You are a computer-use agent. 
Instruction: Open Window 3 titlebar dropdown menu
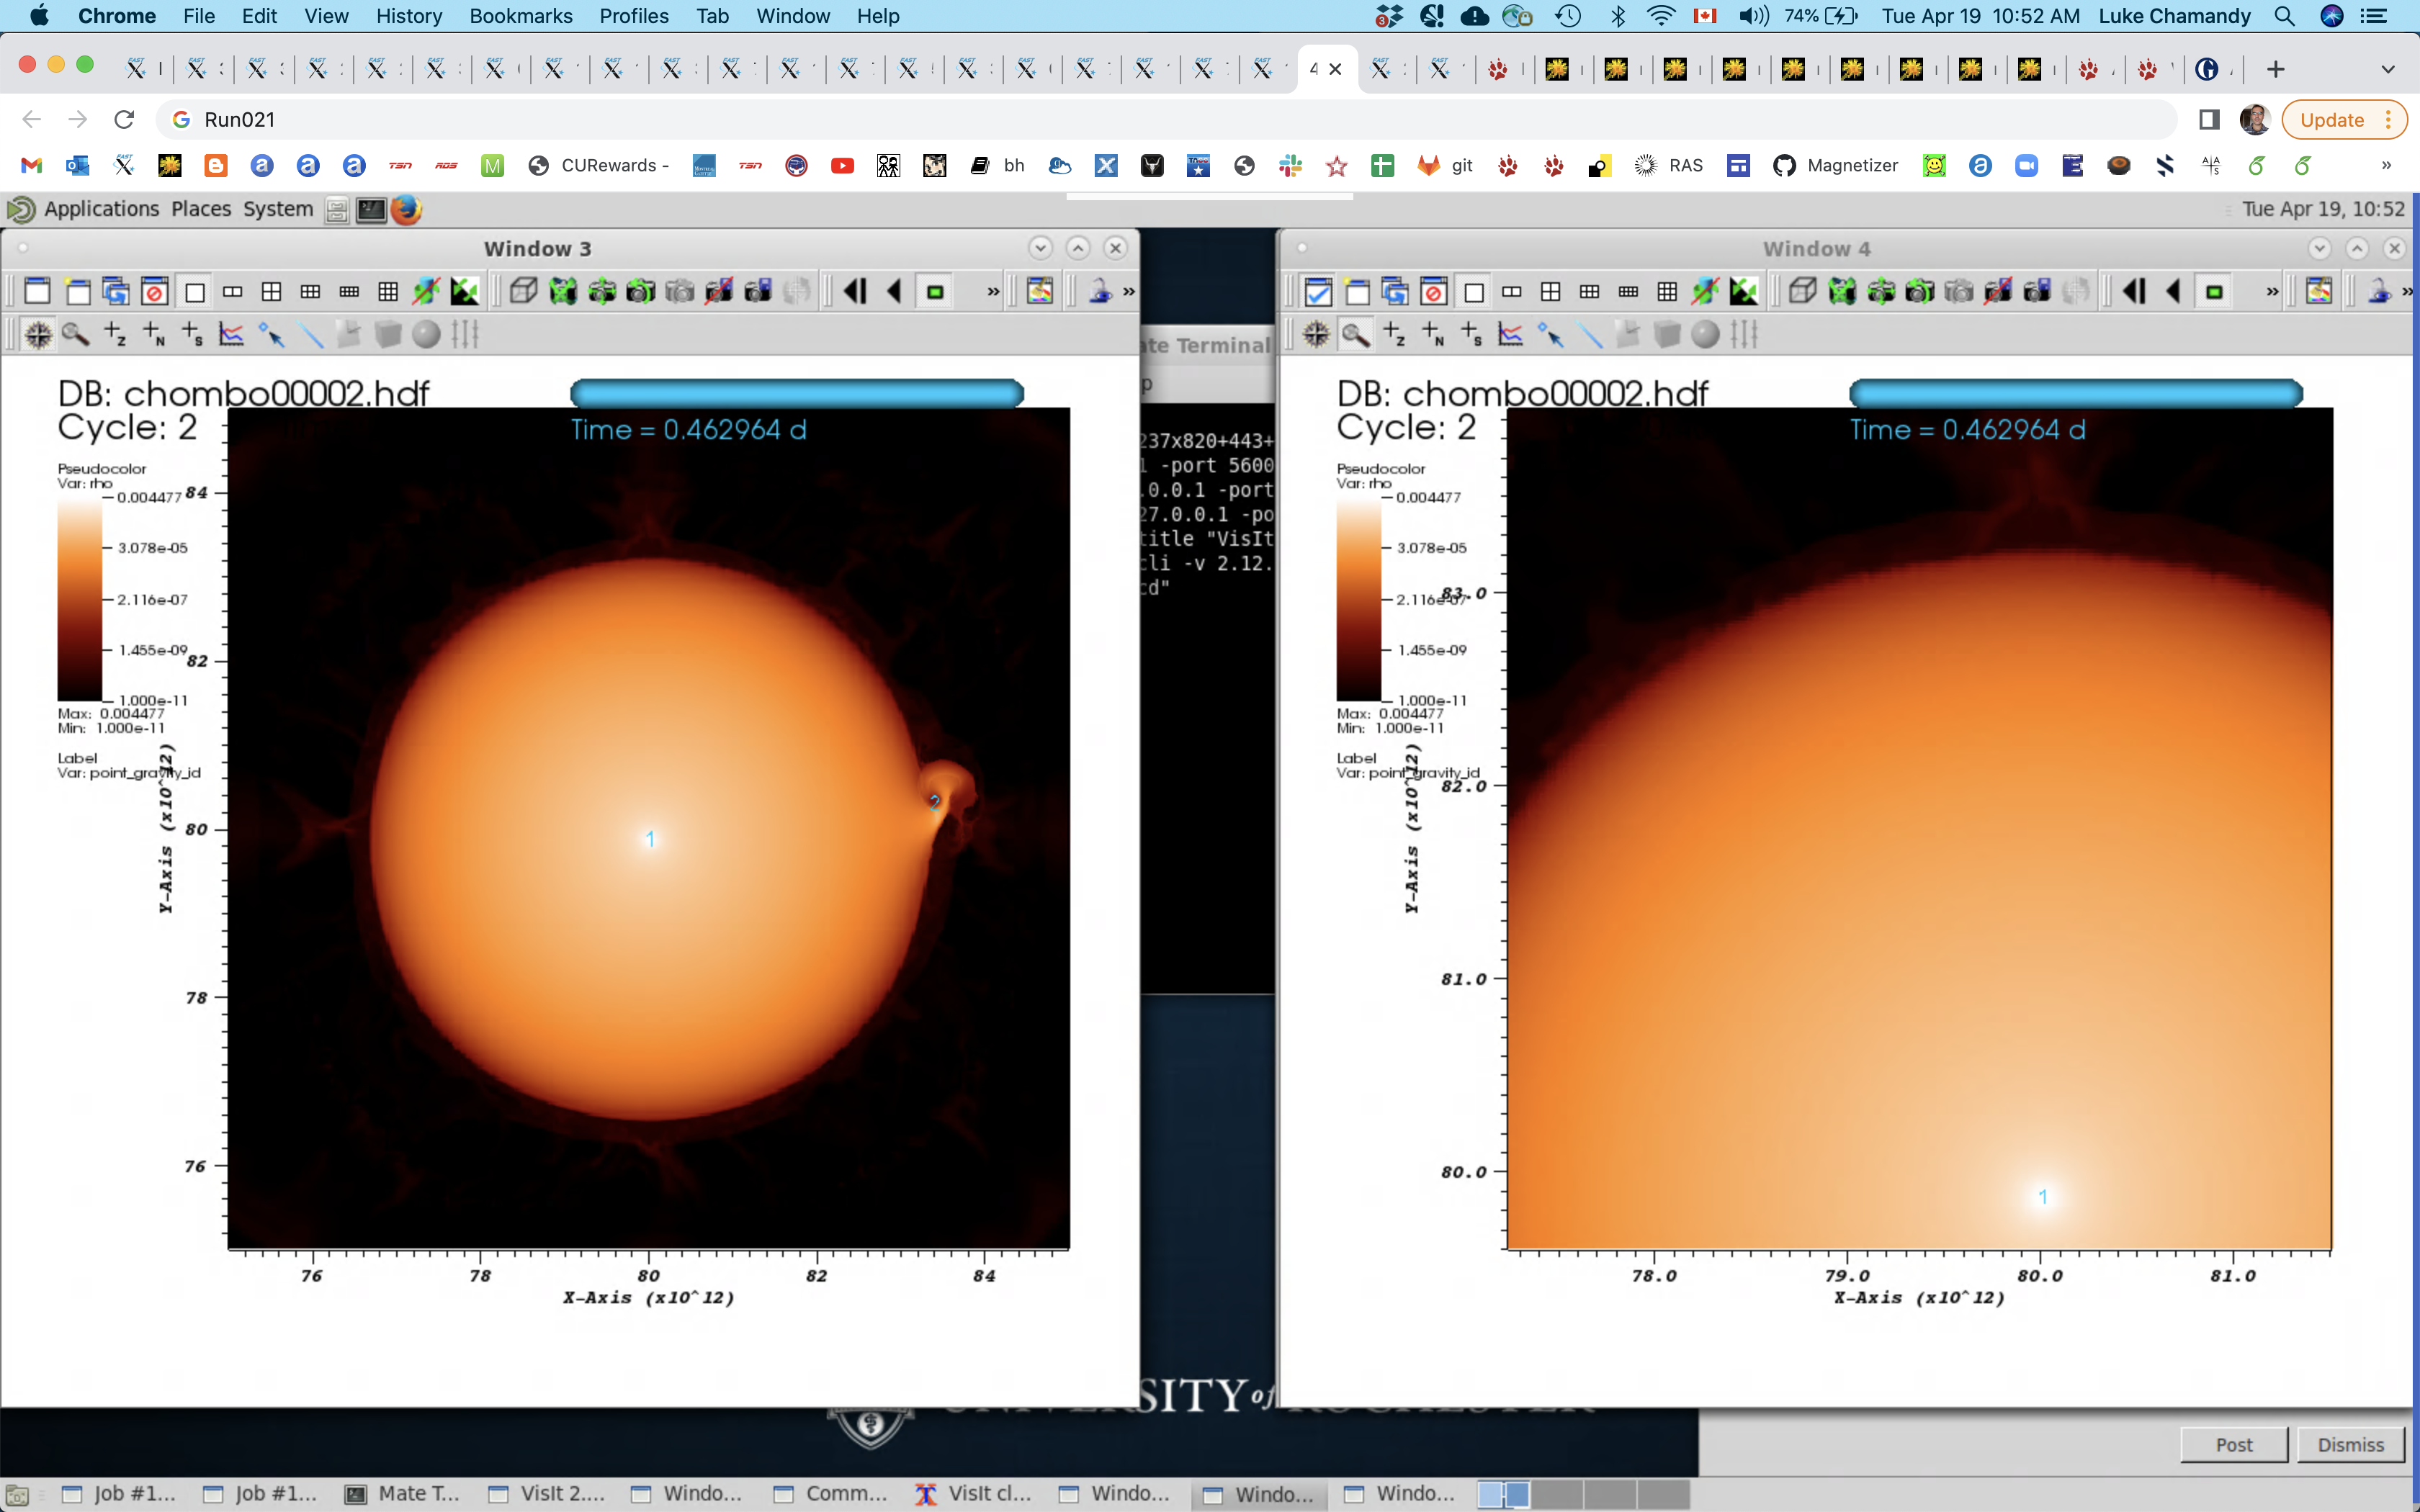[1040, 248]
